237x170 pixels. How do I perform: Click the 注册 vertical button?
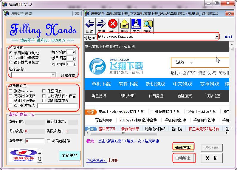[39, 155]
